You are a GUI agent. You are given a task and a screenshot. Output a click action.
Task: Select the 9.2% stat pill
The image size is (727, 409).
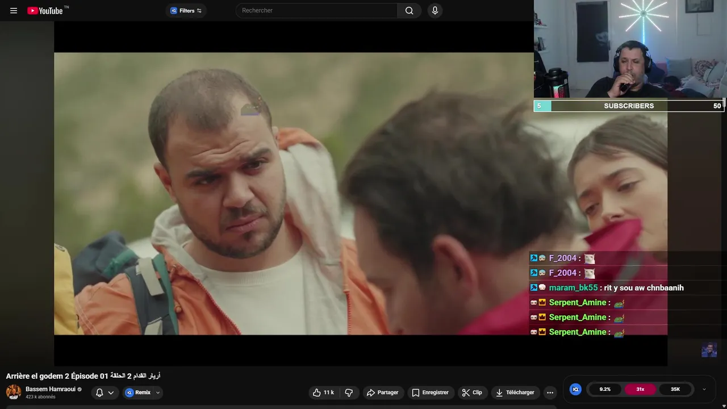point(605,389)
